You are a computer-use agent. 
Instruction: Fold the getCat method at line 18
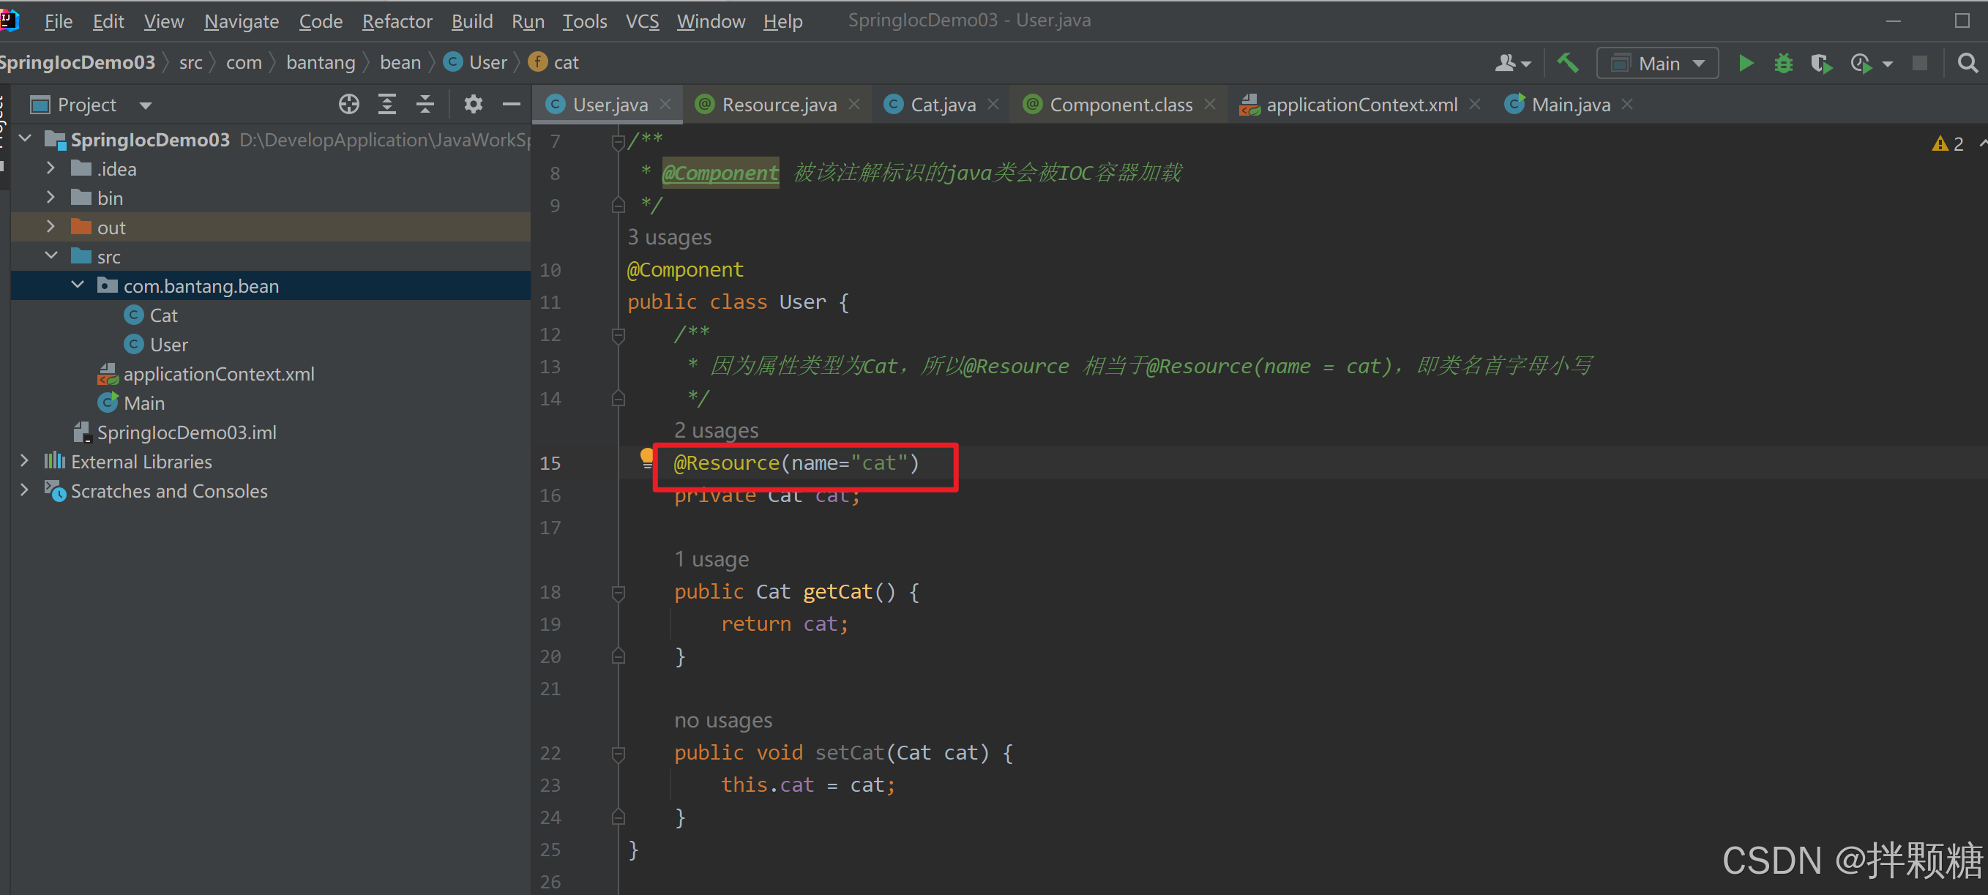coord(619,593)
